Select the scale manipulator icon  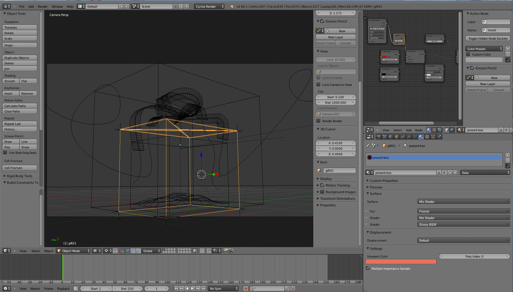138,251
